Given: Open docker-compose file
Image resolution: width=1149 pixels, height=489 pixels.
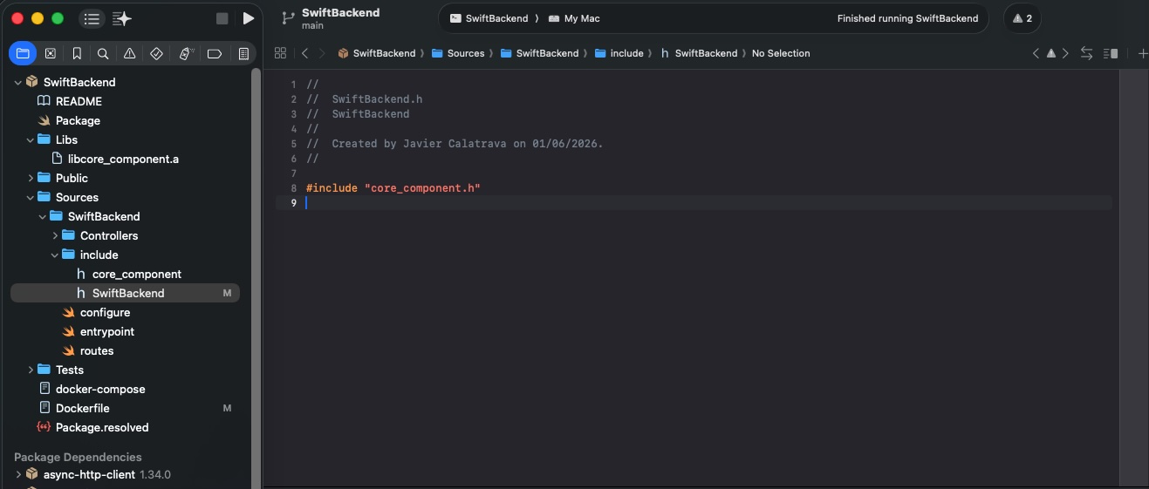Looking at the screenshot, I should tap(100, 389).
